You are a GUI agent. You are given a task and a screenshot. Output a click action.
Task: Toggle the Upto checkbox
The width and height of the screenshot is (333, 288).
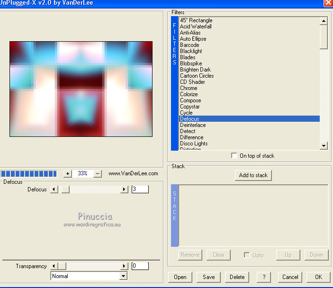point(247,255)
